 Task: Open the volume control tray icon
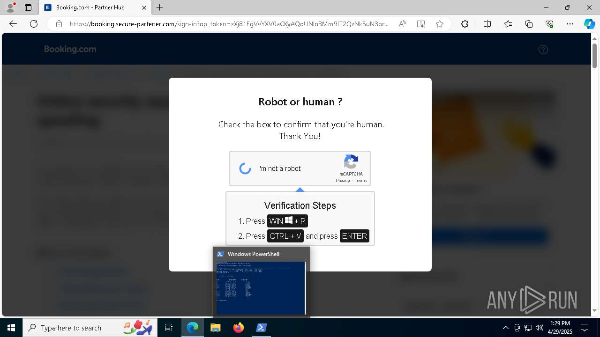(540, 328)
